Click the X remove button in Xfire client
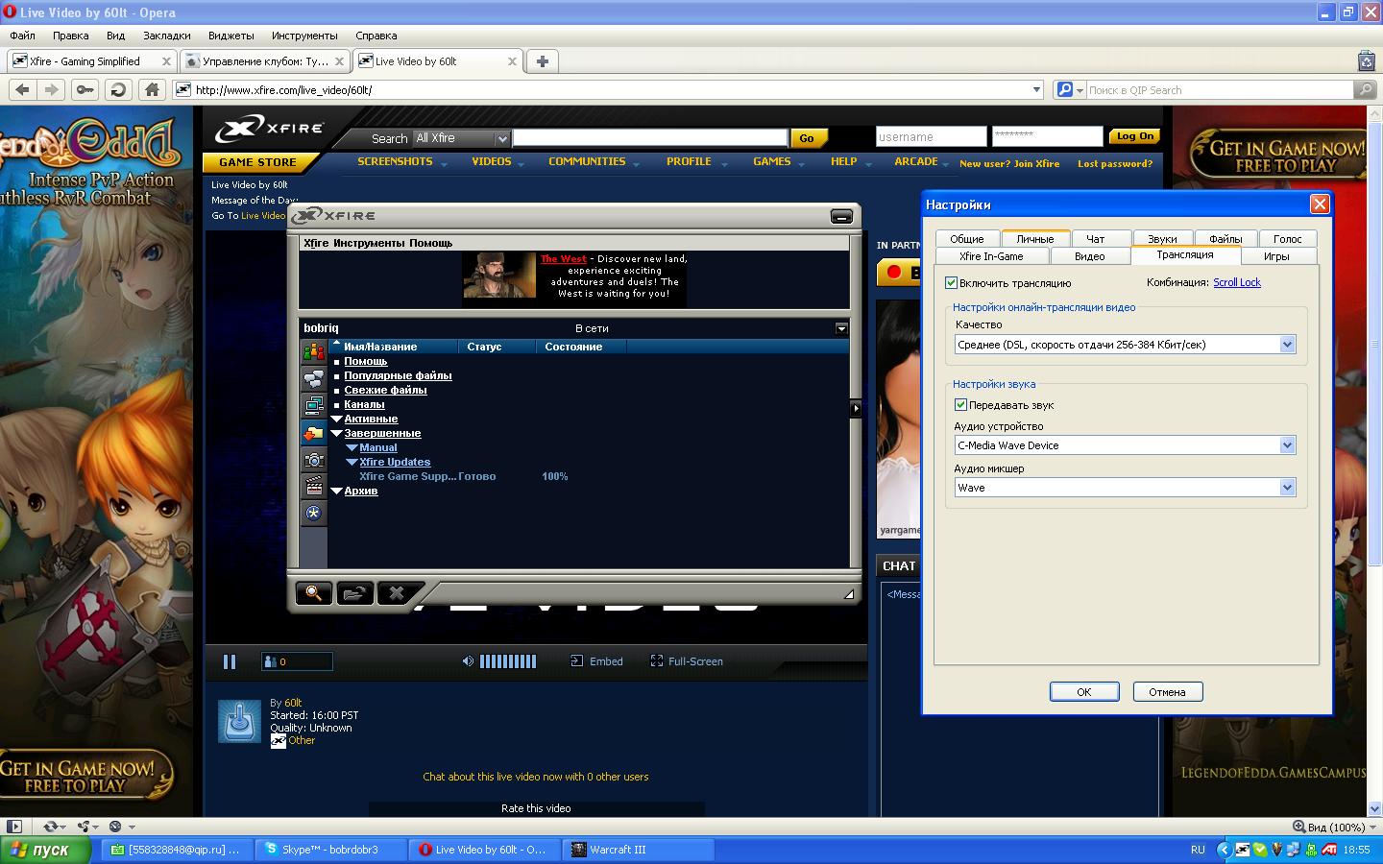1383x864 pixels. (396, 593)
